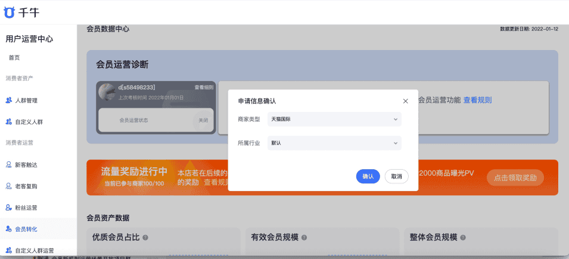Open 自定义人群运营 menu item

click(35, 250)
